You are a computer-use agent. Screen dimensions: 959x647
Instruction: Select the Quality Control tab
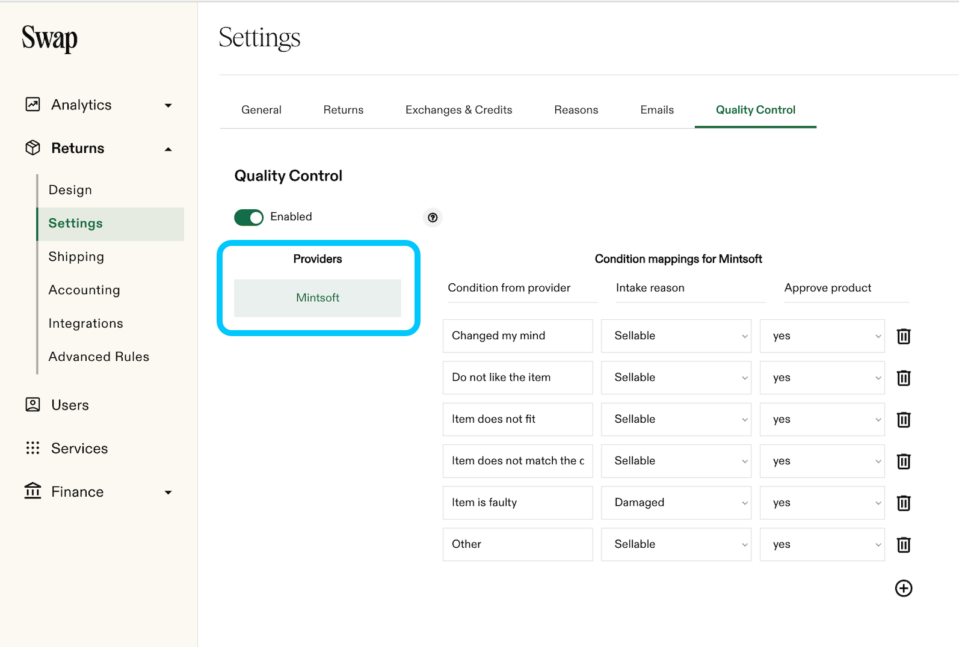tap(756, 110)
